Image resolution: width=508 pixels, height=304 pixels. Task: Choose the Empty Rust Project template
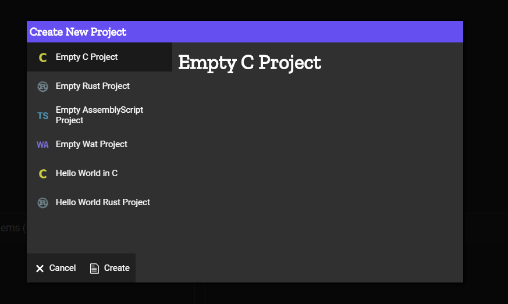click(93, 86)
